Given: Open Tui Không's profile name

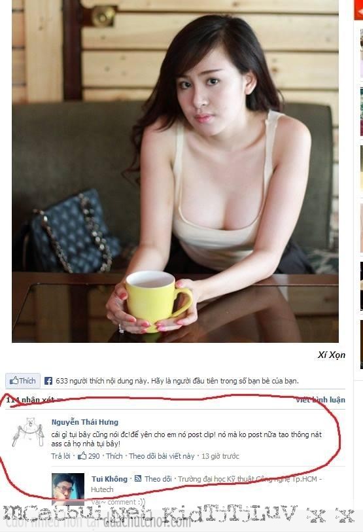Looking at the screenshot, I should point(109,479).
